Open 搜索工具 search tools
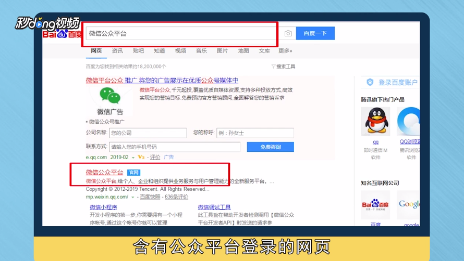This screenshot has height=261, width=464. click(x=286, y=67)
